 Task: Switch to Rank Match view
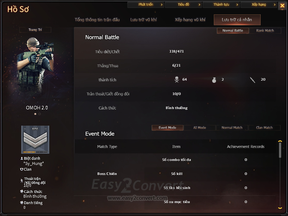[x=265, y=31]
